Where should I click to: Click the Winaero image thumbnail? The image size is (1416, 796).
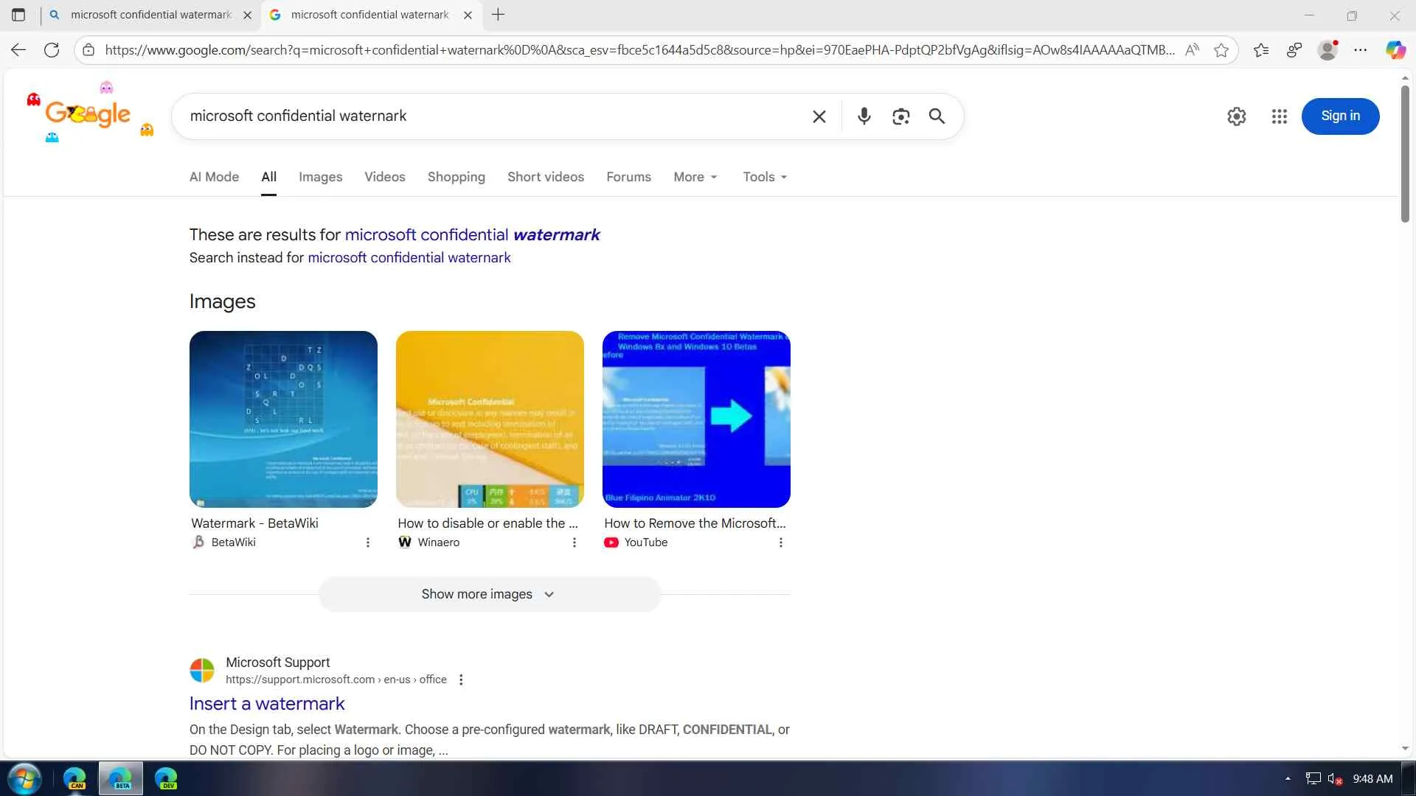(x=490, y=419)
